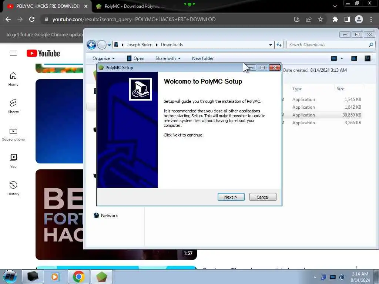Click Explorer back arrow button
379x284 pixels.
(91, 45)
